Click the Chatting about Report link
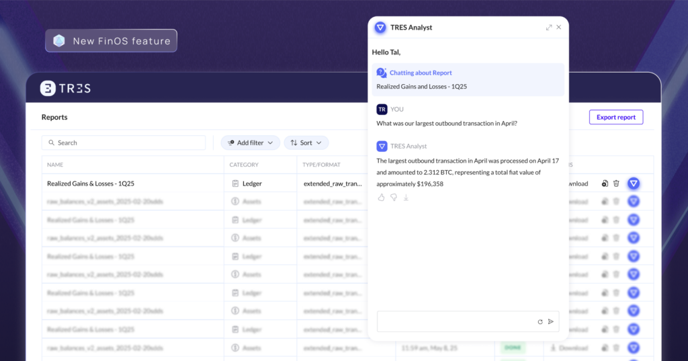Screen dimensions: 688x361 [x=421, y=73]
